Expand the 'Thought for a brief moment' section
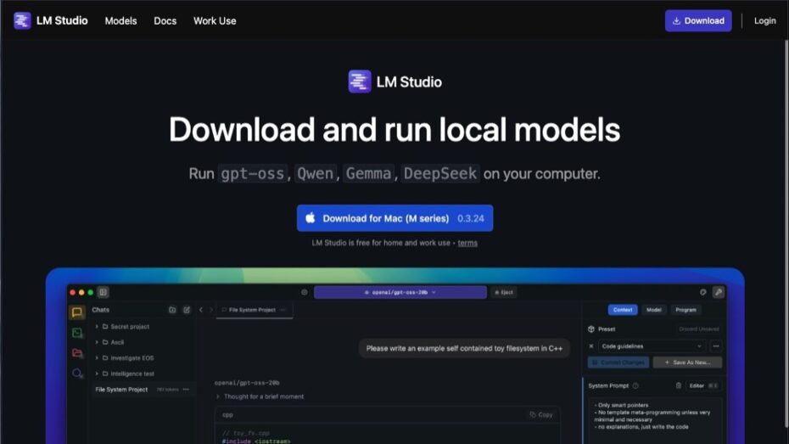789x444 pixels. pos(260,396)
